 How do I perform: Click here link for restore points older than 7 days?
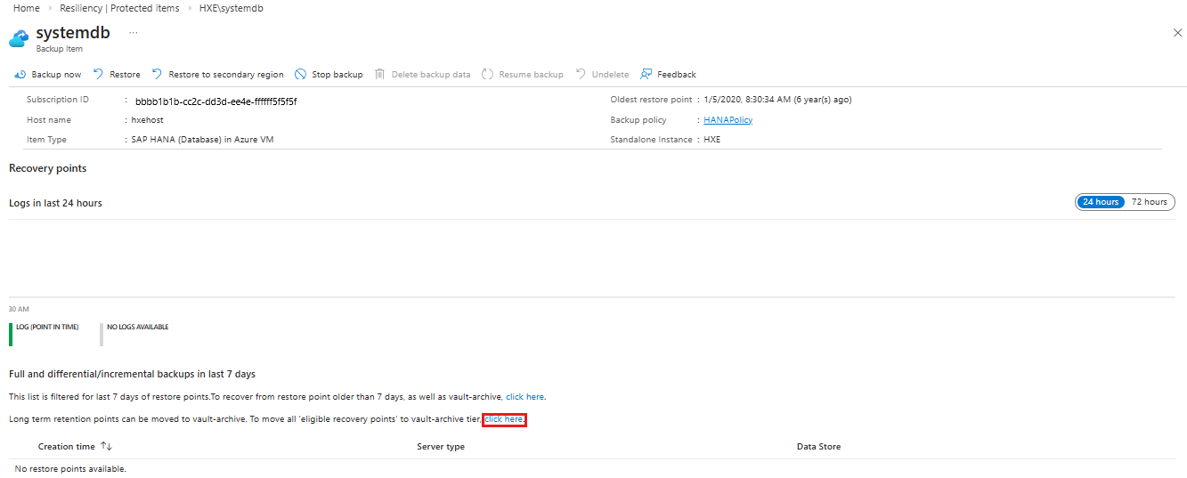[x=524, y=397]
